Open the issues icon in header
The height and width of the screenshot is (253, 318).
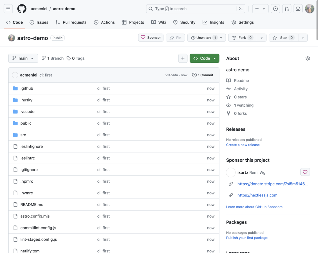(x=275, y=9)
